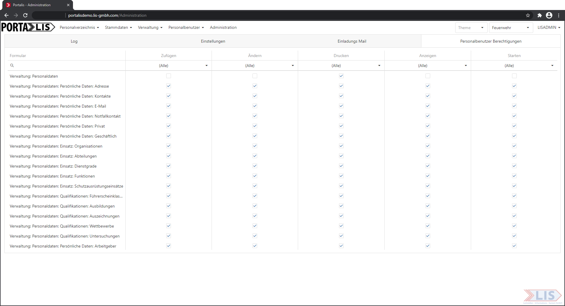Image resolution: width=565 pixels, height=306 pixels.
Task: Open browser three-dot menu
Action: (x=559, y=15)
